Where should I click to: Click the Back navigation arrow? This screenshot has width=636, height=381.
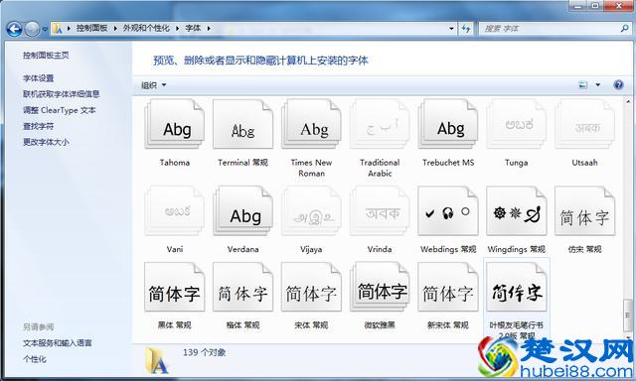tap(14, 29)
